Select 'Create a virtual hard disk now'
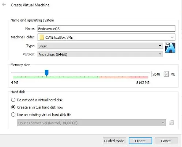 pos(13,107)
